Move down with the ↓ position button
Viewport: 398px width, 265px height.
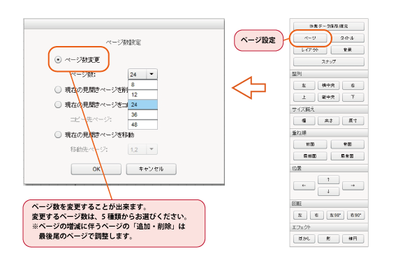pos(328,192)
